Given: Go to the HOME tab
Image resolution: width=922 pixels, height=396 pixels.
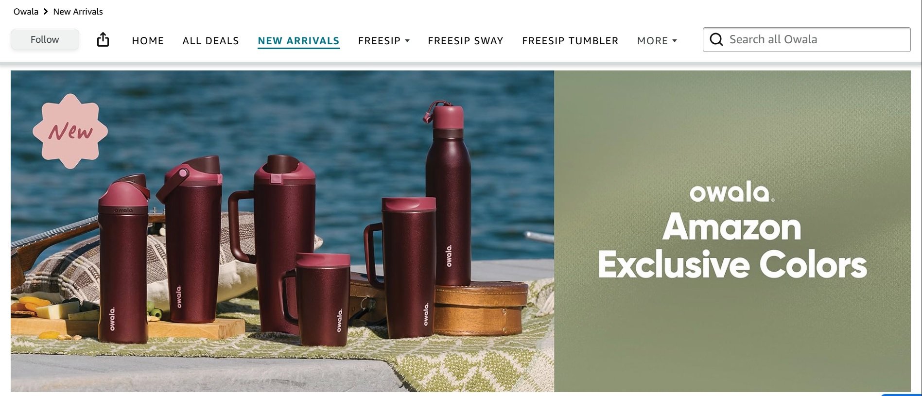Looking at the screenshot, I should click(x=148, y=41).
